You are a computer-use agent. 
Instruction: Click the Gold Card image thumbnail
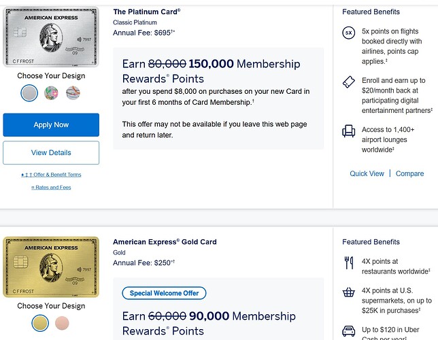coord(51,267)
